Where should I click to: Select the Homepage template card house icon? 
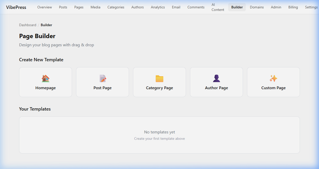45,78
